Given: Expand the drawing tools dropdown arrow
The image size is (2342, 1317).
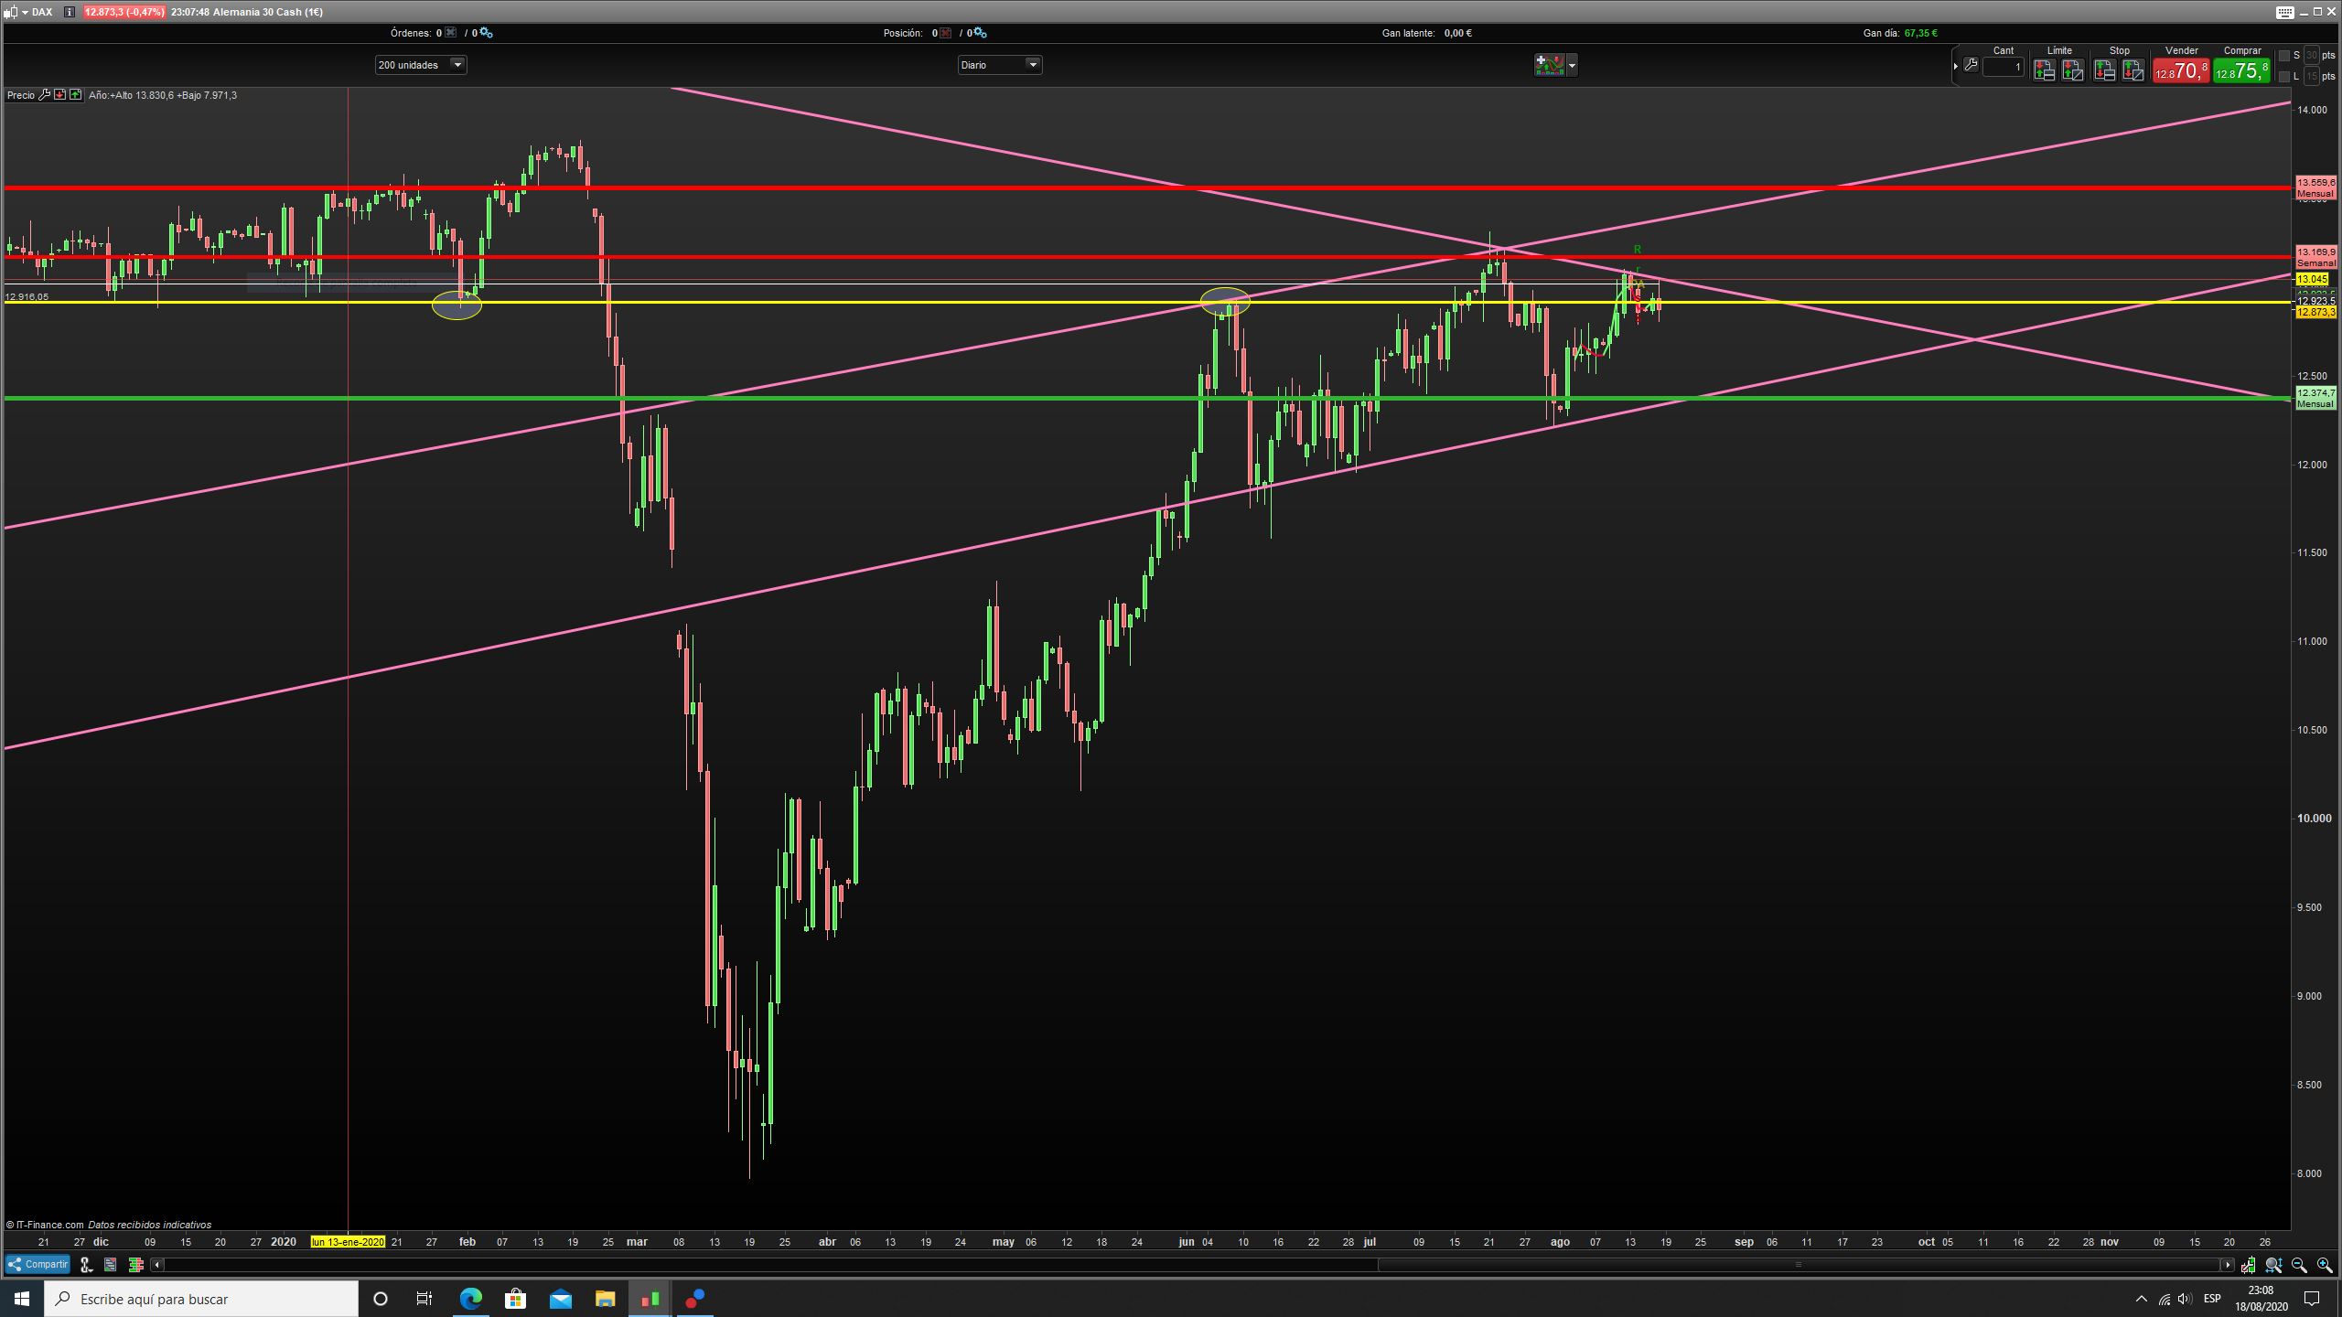Looking at the screenshot, I should (x=1572, y=65).
